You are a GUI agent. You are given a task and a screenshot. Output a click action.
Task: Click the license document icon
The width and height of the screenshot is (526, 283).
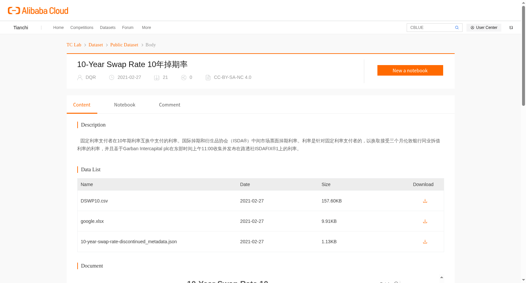pyautogui.click(x=208, y=78)
